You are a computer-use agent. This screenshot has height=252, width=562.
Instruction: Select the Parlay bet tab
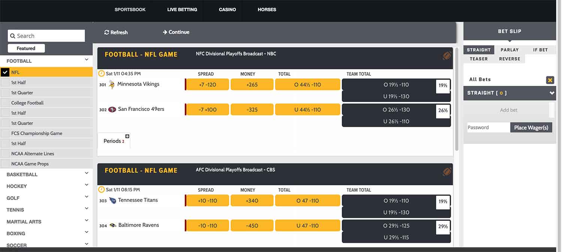510,50
